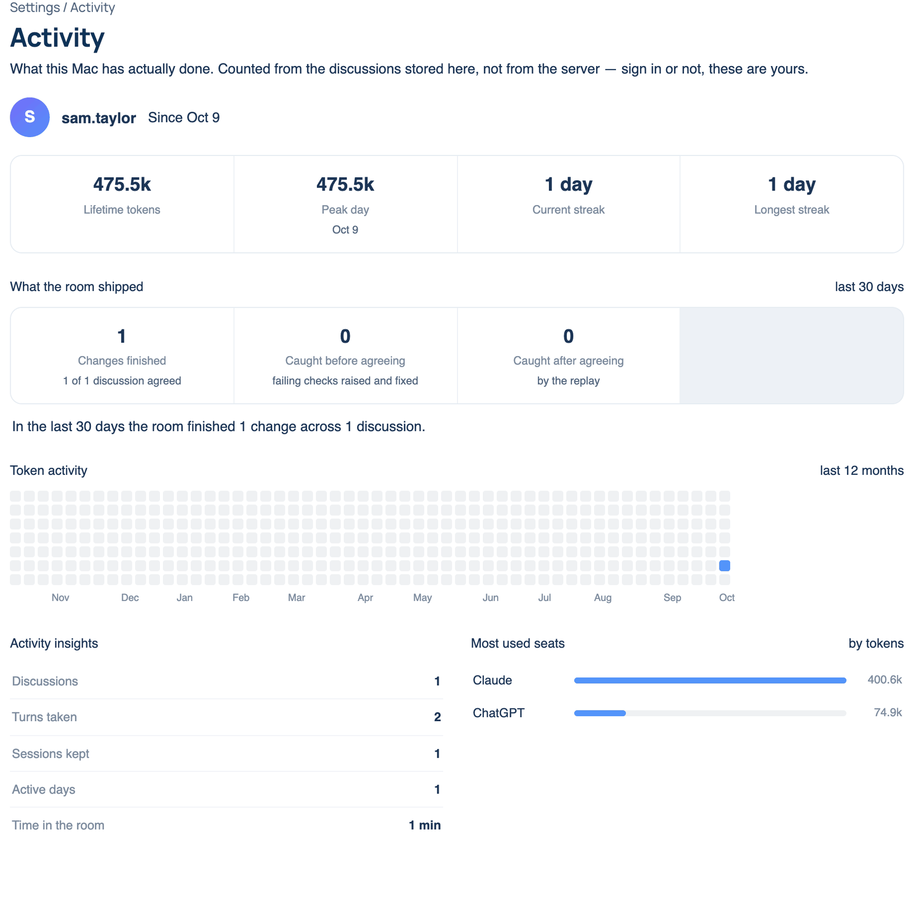914x900 pixels.
Task: Click the Activity page heading
Action: coord(57,38)
